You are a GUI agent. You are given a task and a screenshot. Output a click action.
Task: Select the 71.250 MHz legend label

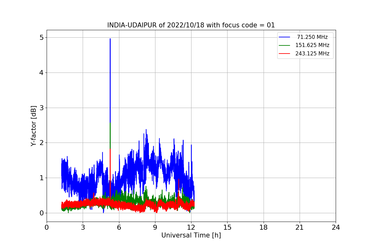coord(312,37)
